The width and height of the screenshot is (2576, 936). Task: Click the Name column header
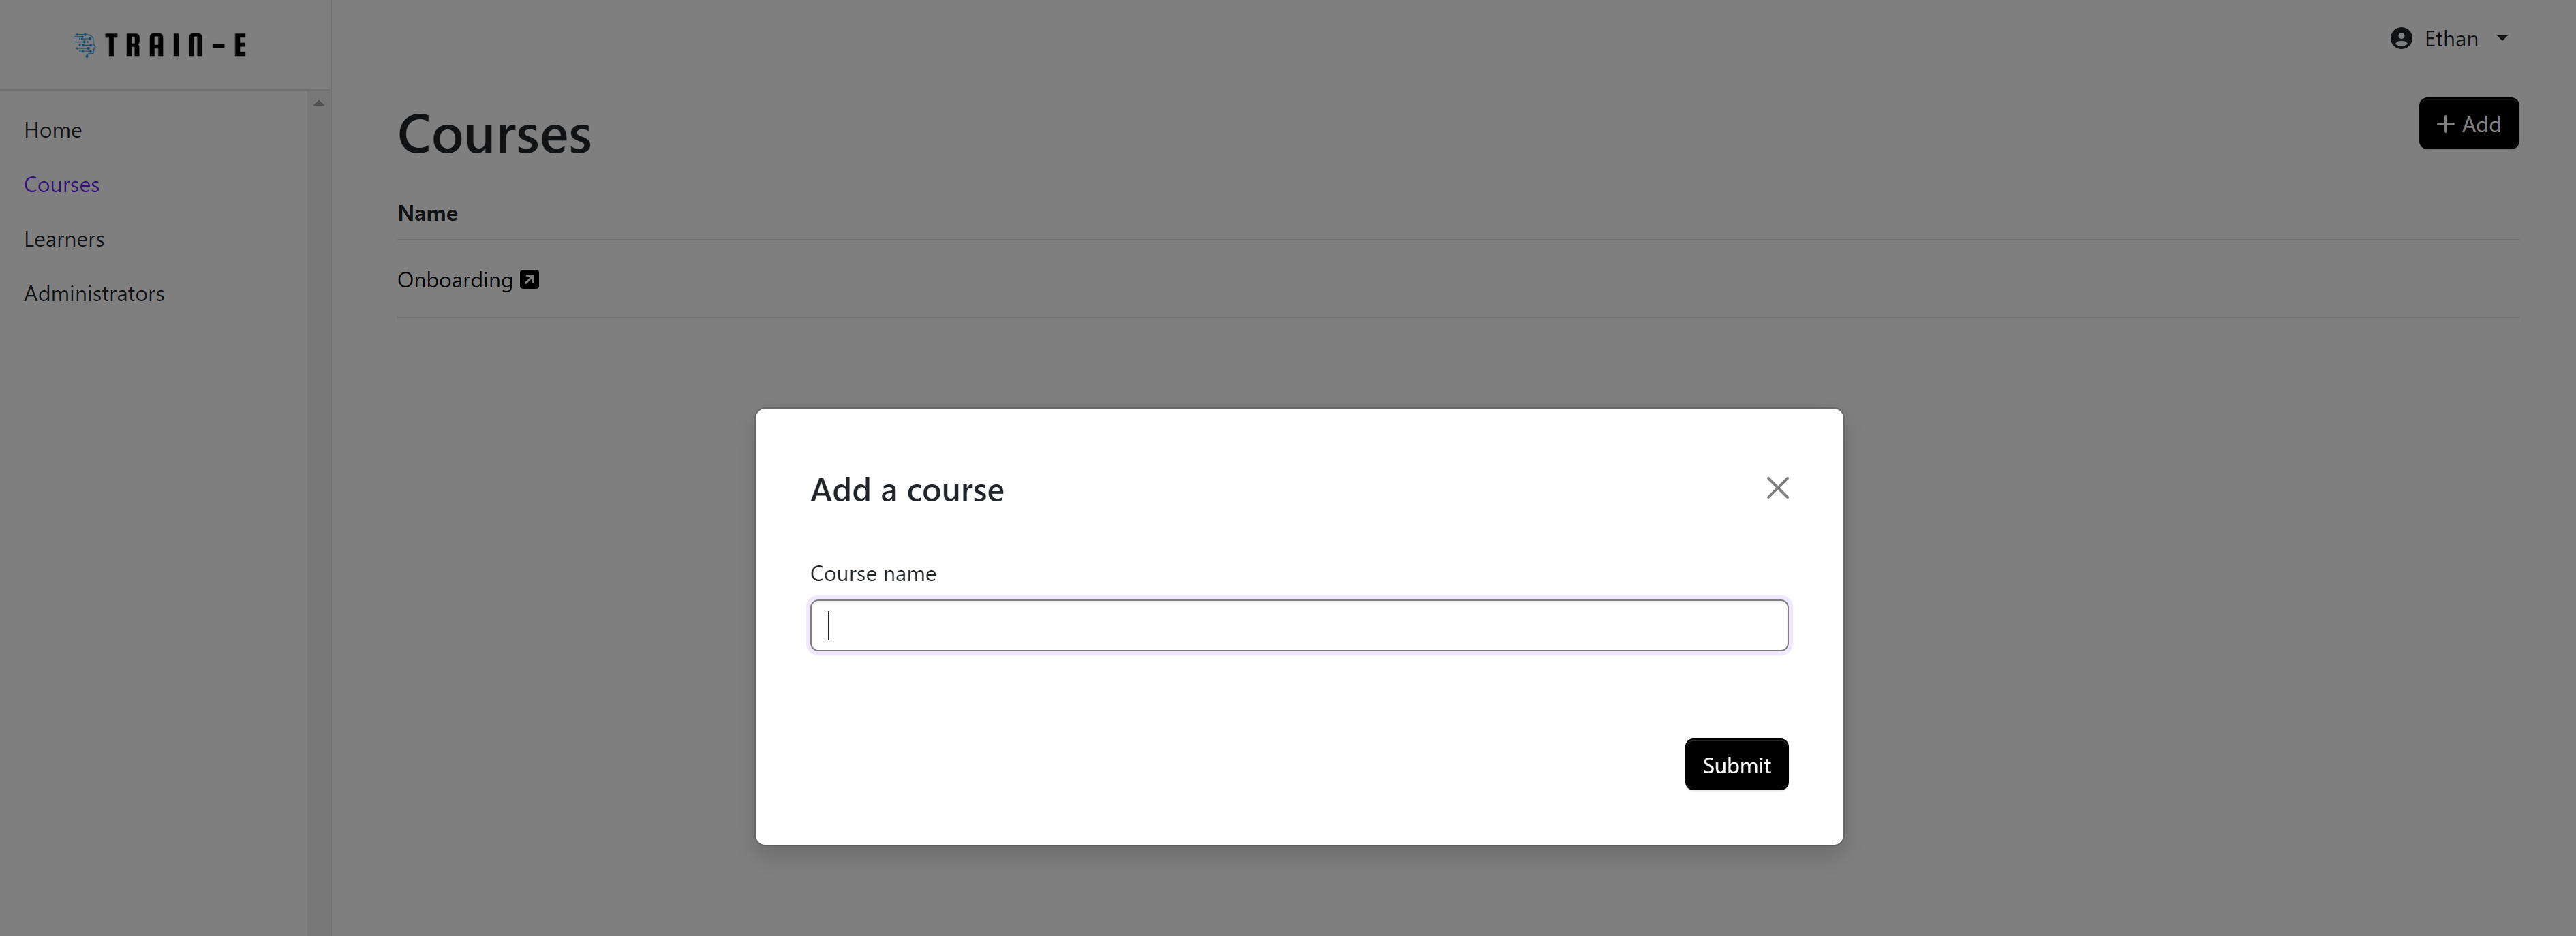pos(427,213)
